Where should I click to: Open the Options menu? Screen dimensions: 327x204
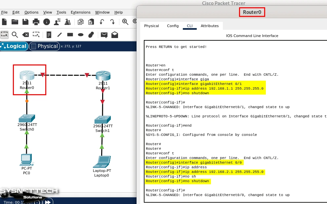pos(31,12)
